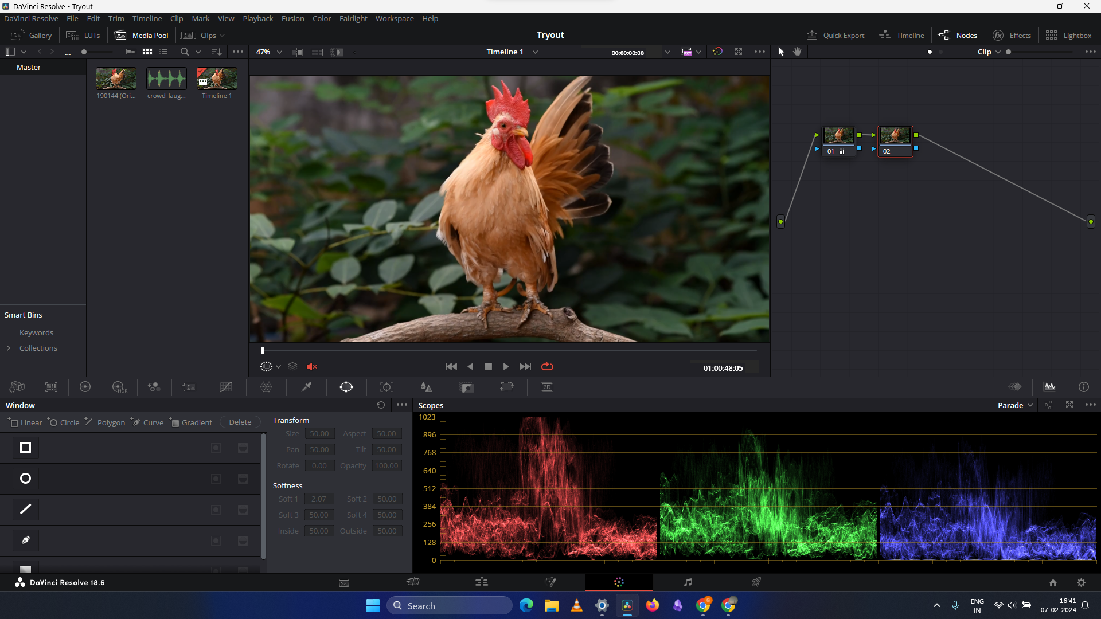This screenshot has height=619, width=1101.
Task: Switch to the Fairlight page icon
Action: point(688,582)
